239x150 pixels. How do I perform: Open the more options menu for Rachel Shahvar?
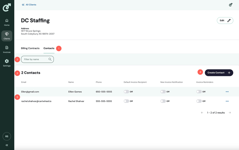tap(227, 101)
